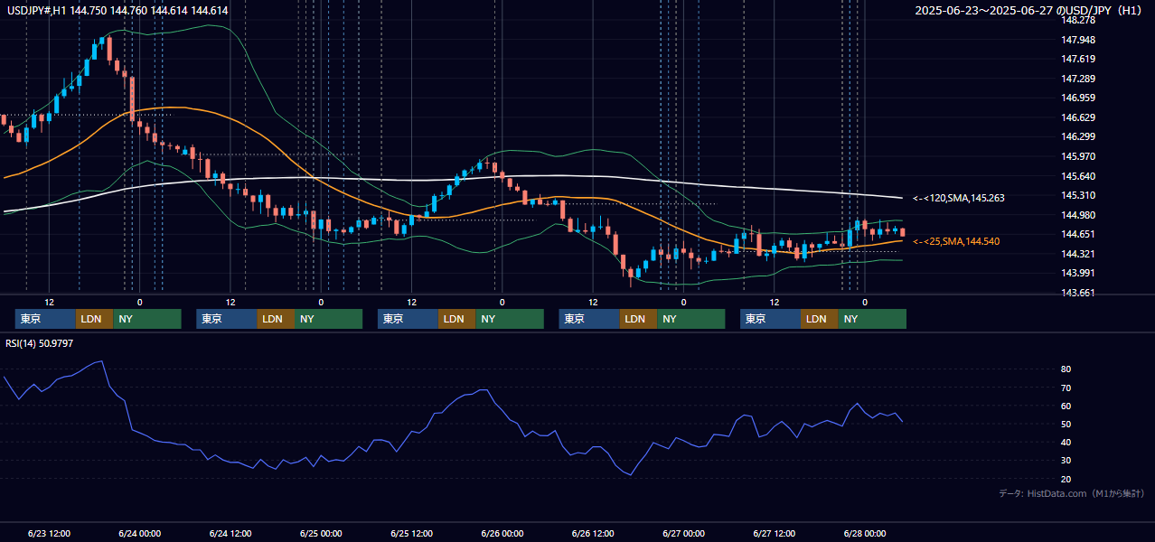Click the 143.661 price axis label
1155x542 pixels.
pos(1076,293)
